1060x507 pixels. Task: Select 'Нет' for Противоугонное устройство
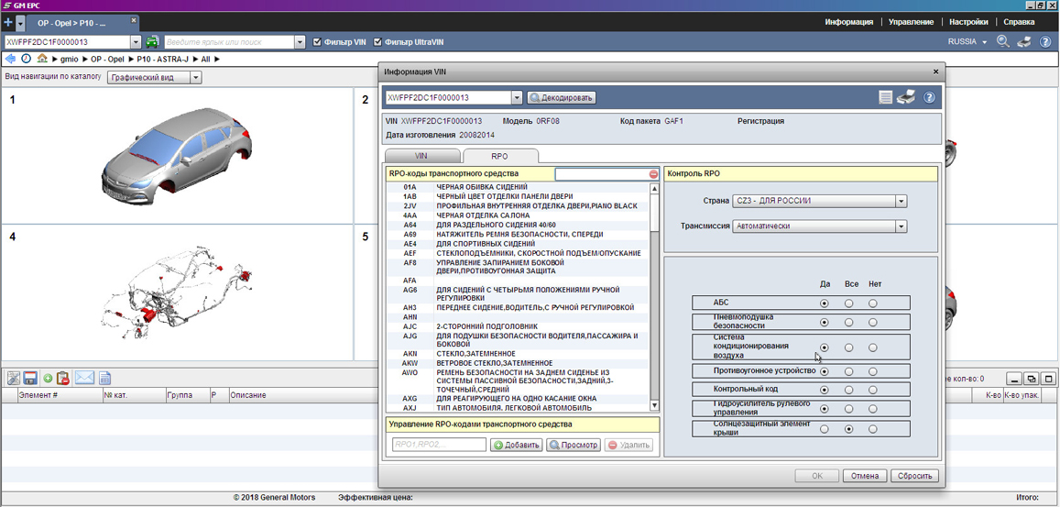(x=873, y=371)
